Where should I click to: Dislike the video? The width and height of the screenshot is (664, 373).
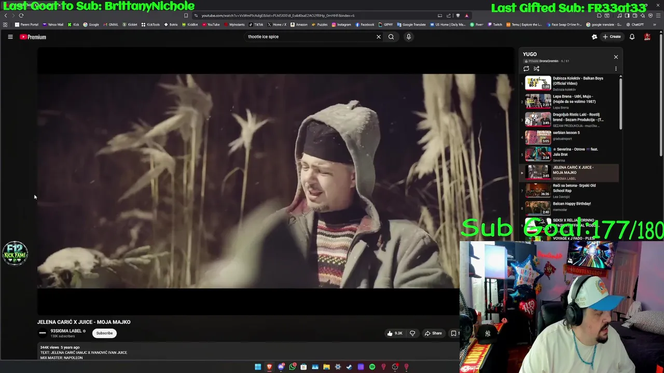pos(412,333)
